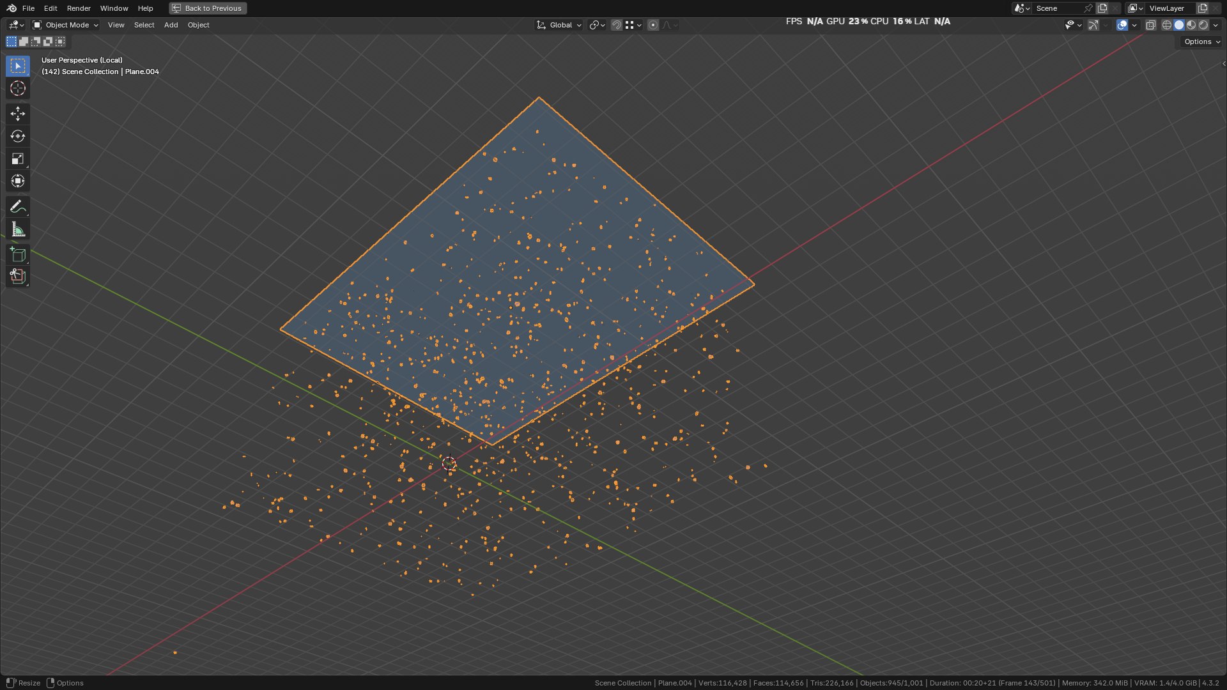
Task: Select the Select Box tool
Action: click(18, 66)
